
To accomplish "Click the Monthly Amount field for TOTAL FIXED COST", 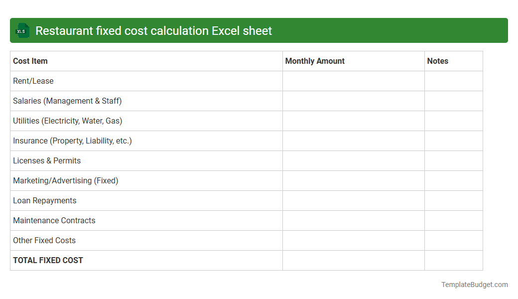I will click(353, 260).
